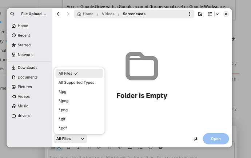Viewport: 251px width, 158px height.
Task: Expand view options chevron
Action: tap(217, 14)
